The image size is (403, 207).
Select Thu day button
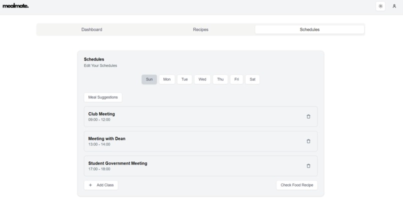[x=220, y=79]
